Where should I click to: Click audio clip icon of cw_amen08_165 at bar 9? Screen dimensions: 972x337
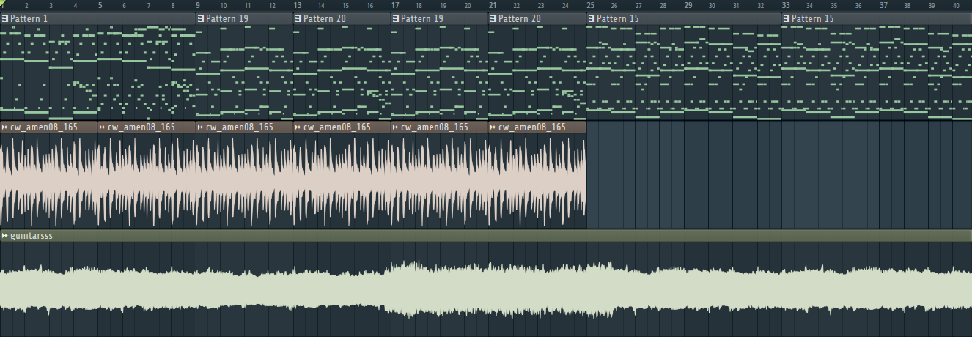click(x=201, y=127)
